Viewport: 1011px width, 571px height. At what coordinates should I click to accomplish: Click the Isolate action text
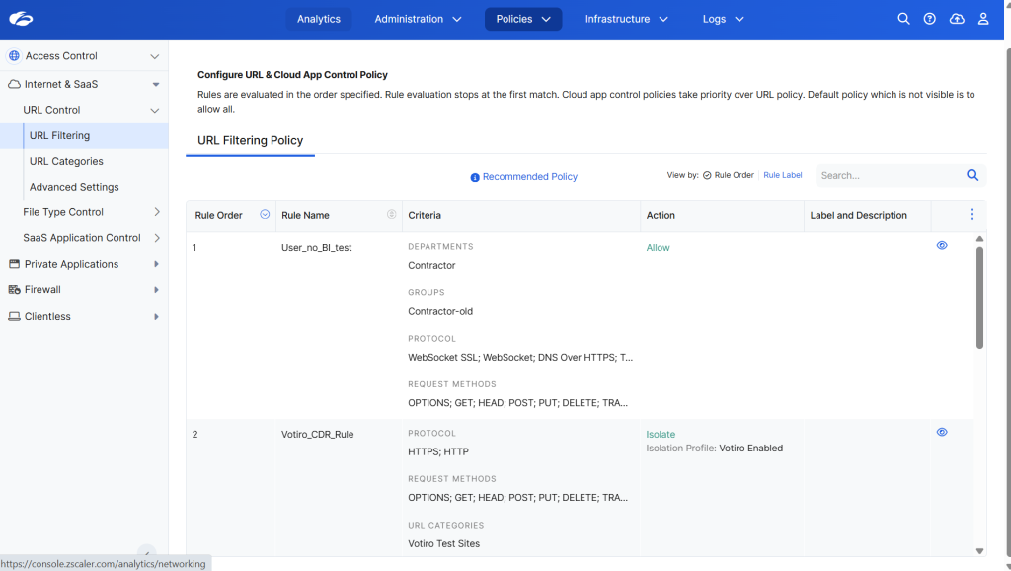coord(661,435)
